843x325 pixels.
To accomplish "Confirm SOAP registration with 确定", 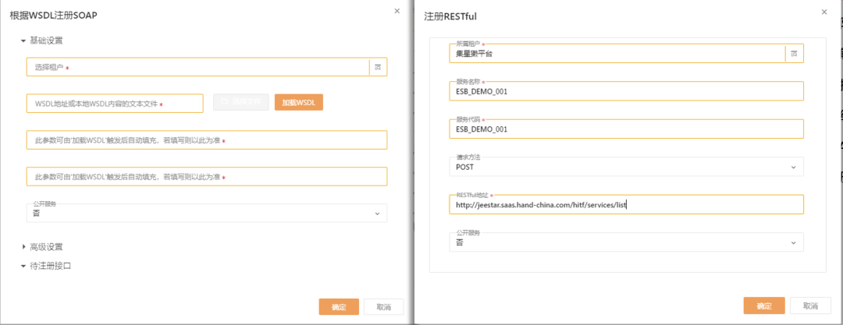I will [338, 307].
